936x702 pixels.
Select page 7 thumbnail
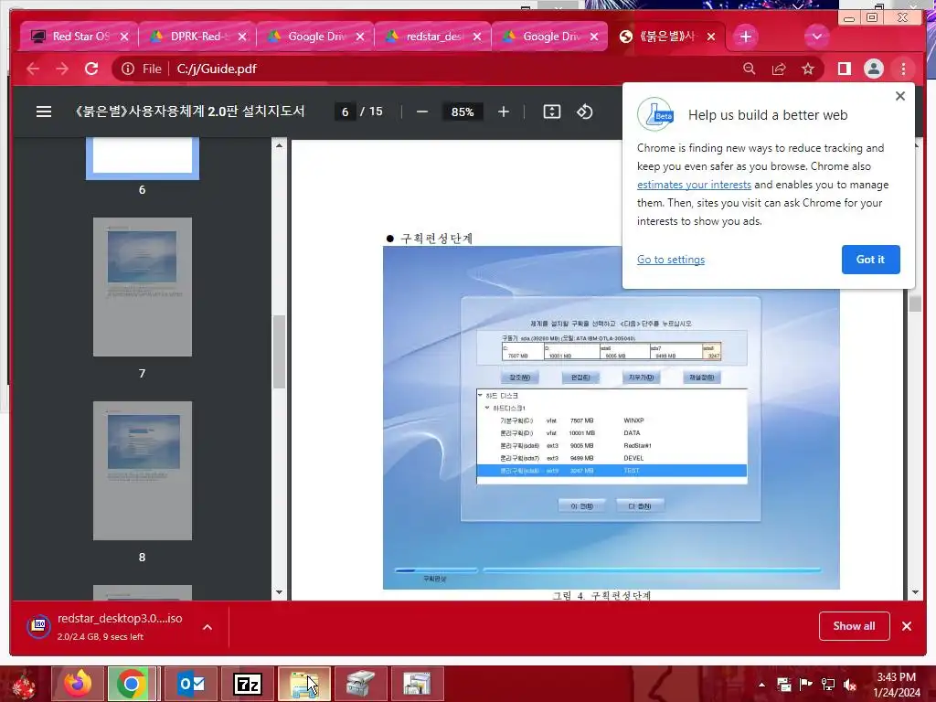(x=142, y=286)
